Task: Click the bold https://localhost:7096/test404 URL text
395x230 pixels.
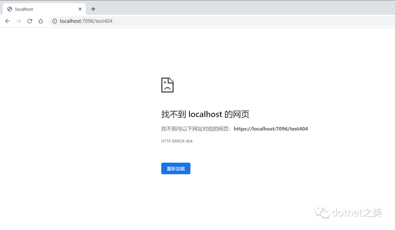Action: [x=271, y=129]
